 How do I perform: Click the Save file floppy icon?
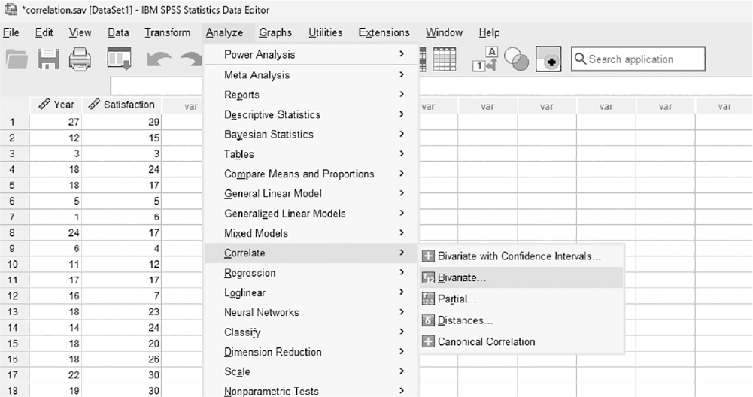pos(48,59)
